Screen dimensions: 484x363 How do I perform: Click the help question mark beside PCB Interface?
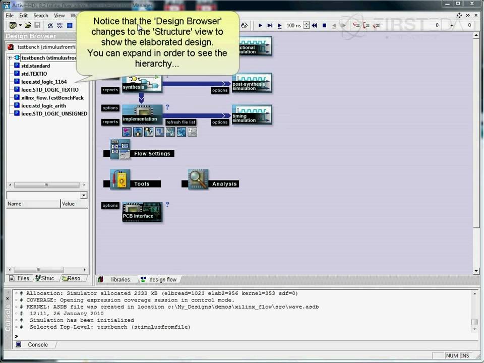coord(167,204)
